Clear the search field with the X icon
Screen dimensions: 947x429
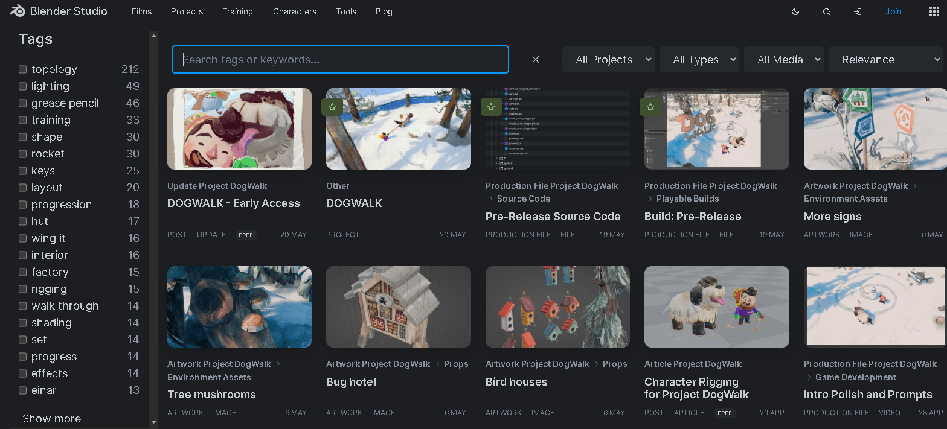pos(536,60)
